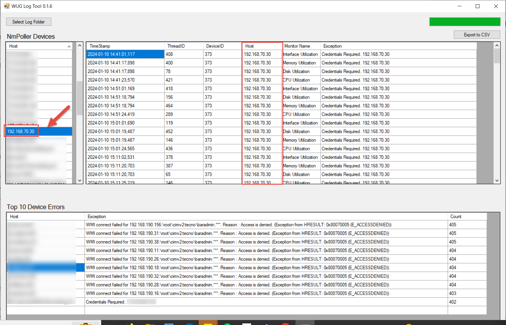Click the green browser icon on the taskbar
This screenshot has width=506, height=325.
pyautogui.click(x=227, y=323)
